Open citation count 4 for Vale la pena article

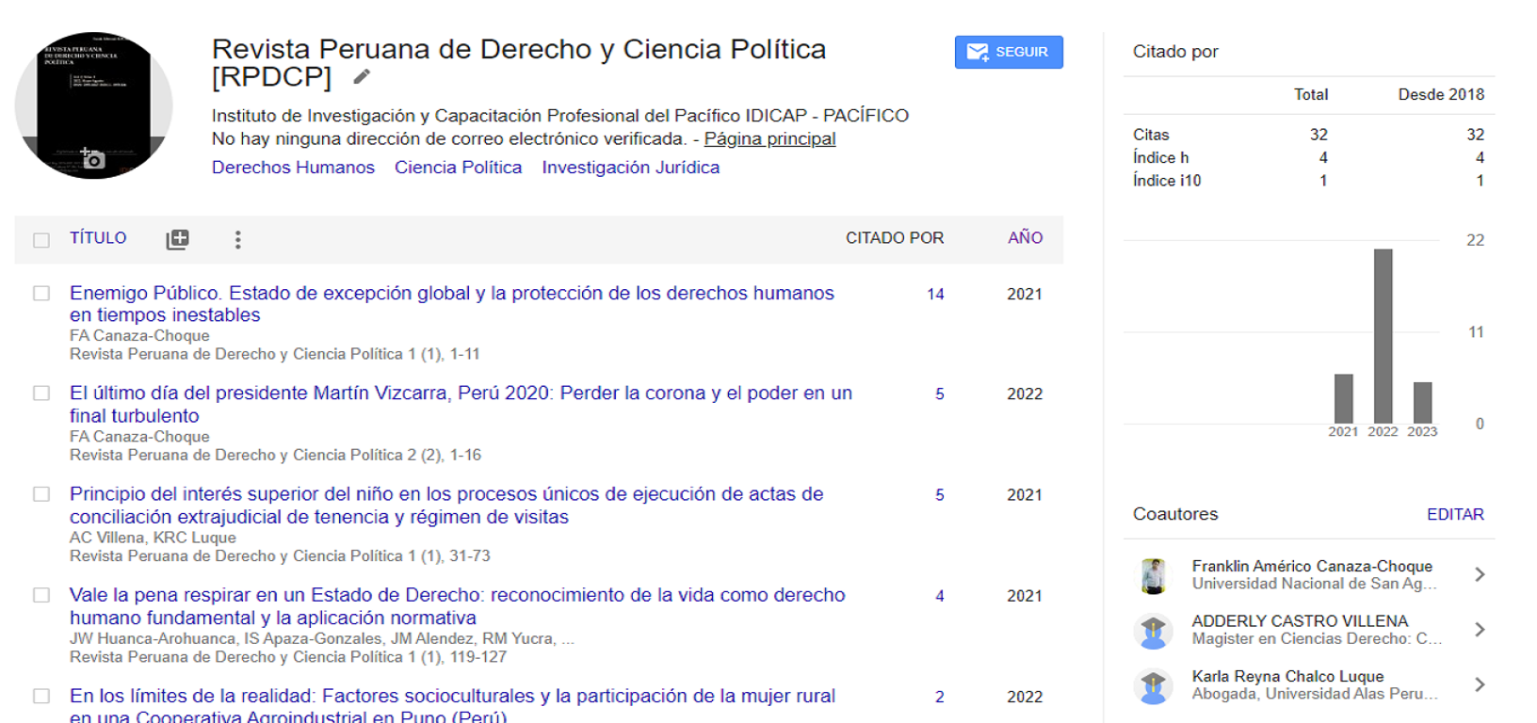point(939,596)
